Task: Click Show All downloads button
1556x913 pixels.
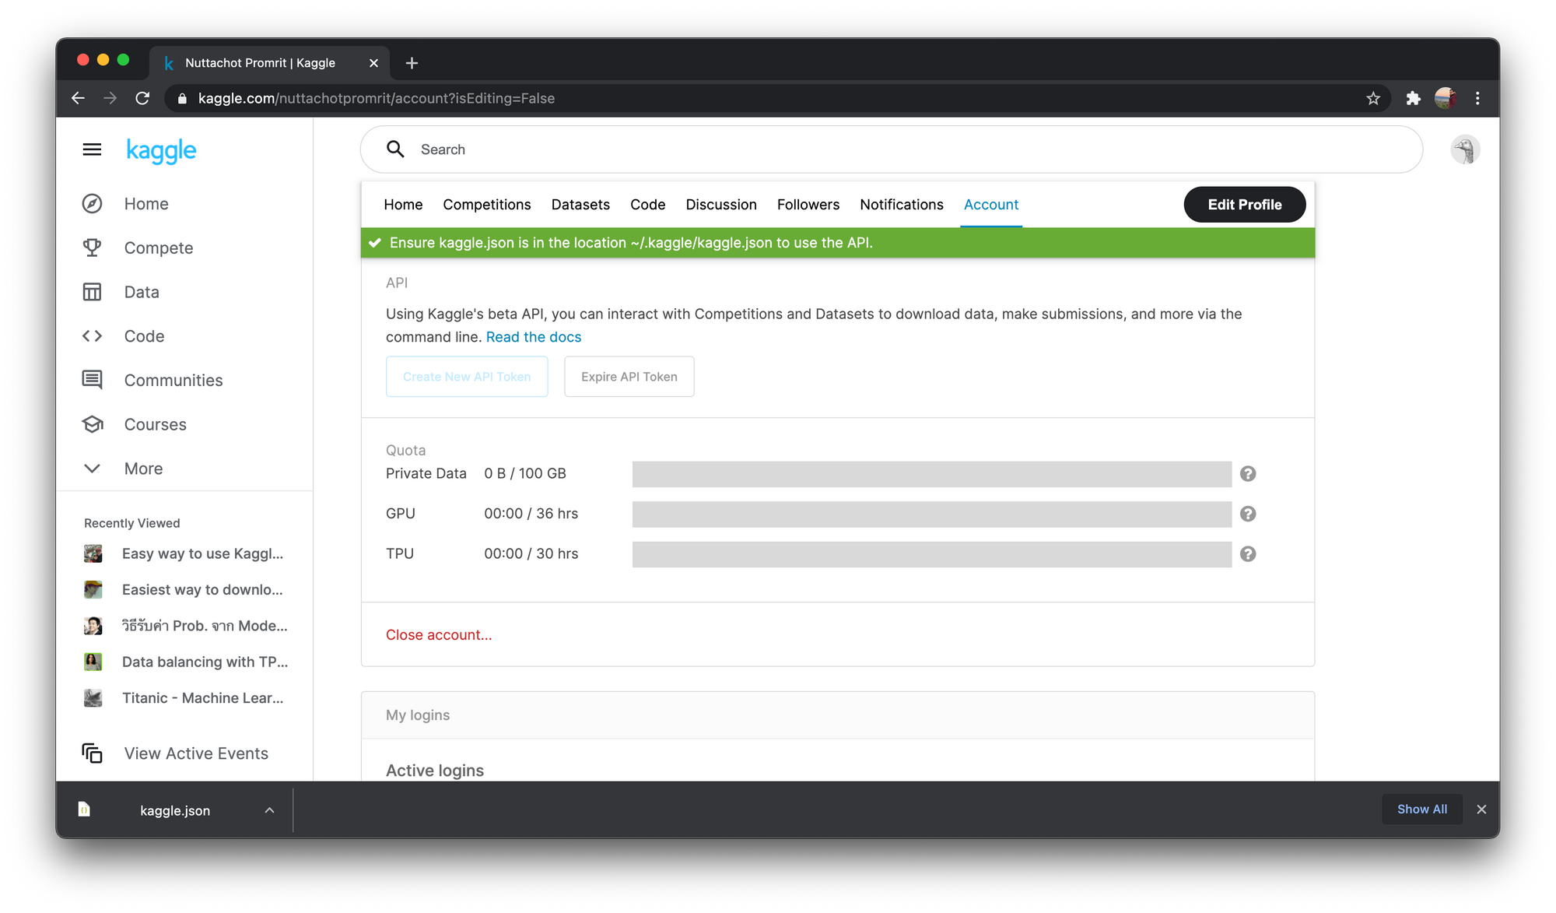Action: pyautogui.click(x=1422, y=809)
